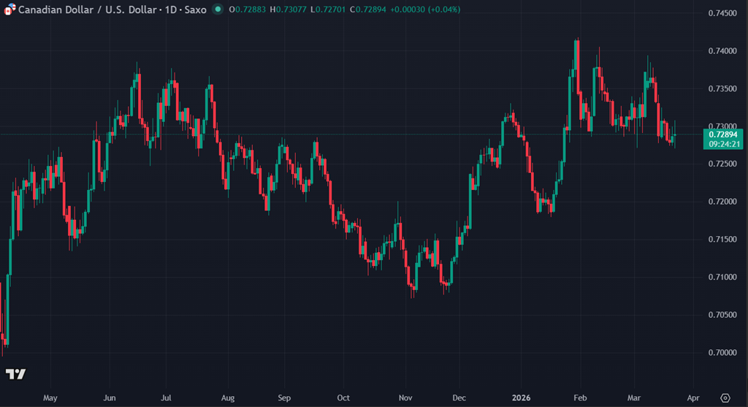Click the Aug label on time axis

click(x=227, y=398)
